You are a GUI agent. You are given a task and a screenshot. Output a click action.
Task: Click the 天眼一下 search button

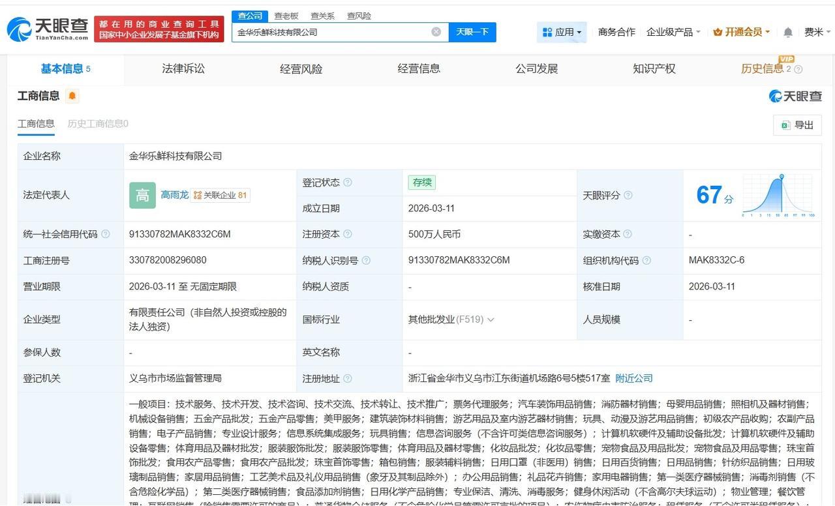[472, 31]
